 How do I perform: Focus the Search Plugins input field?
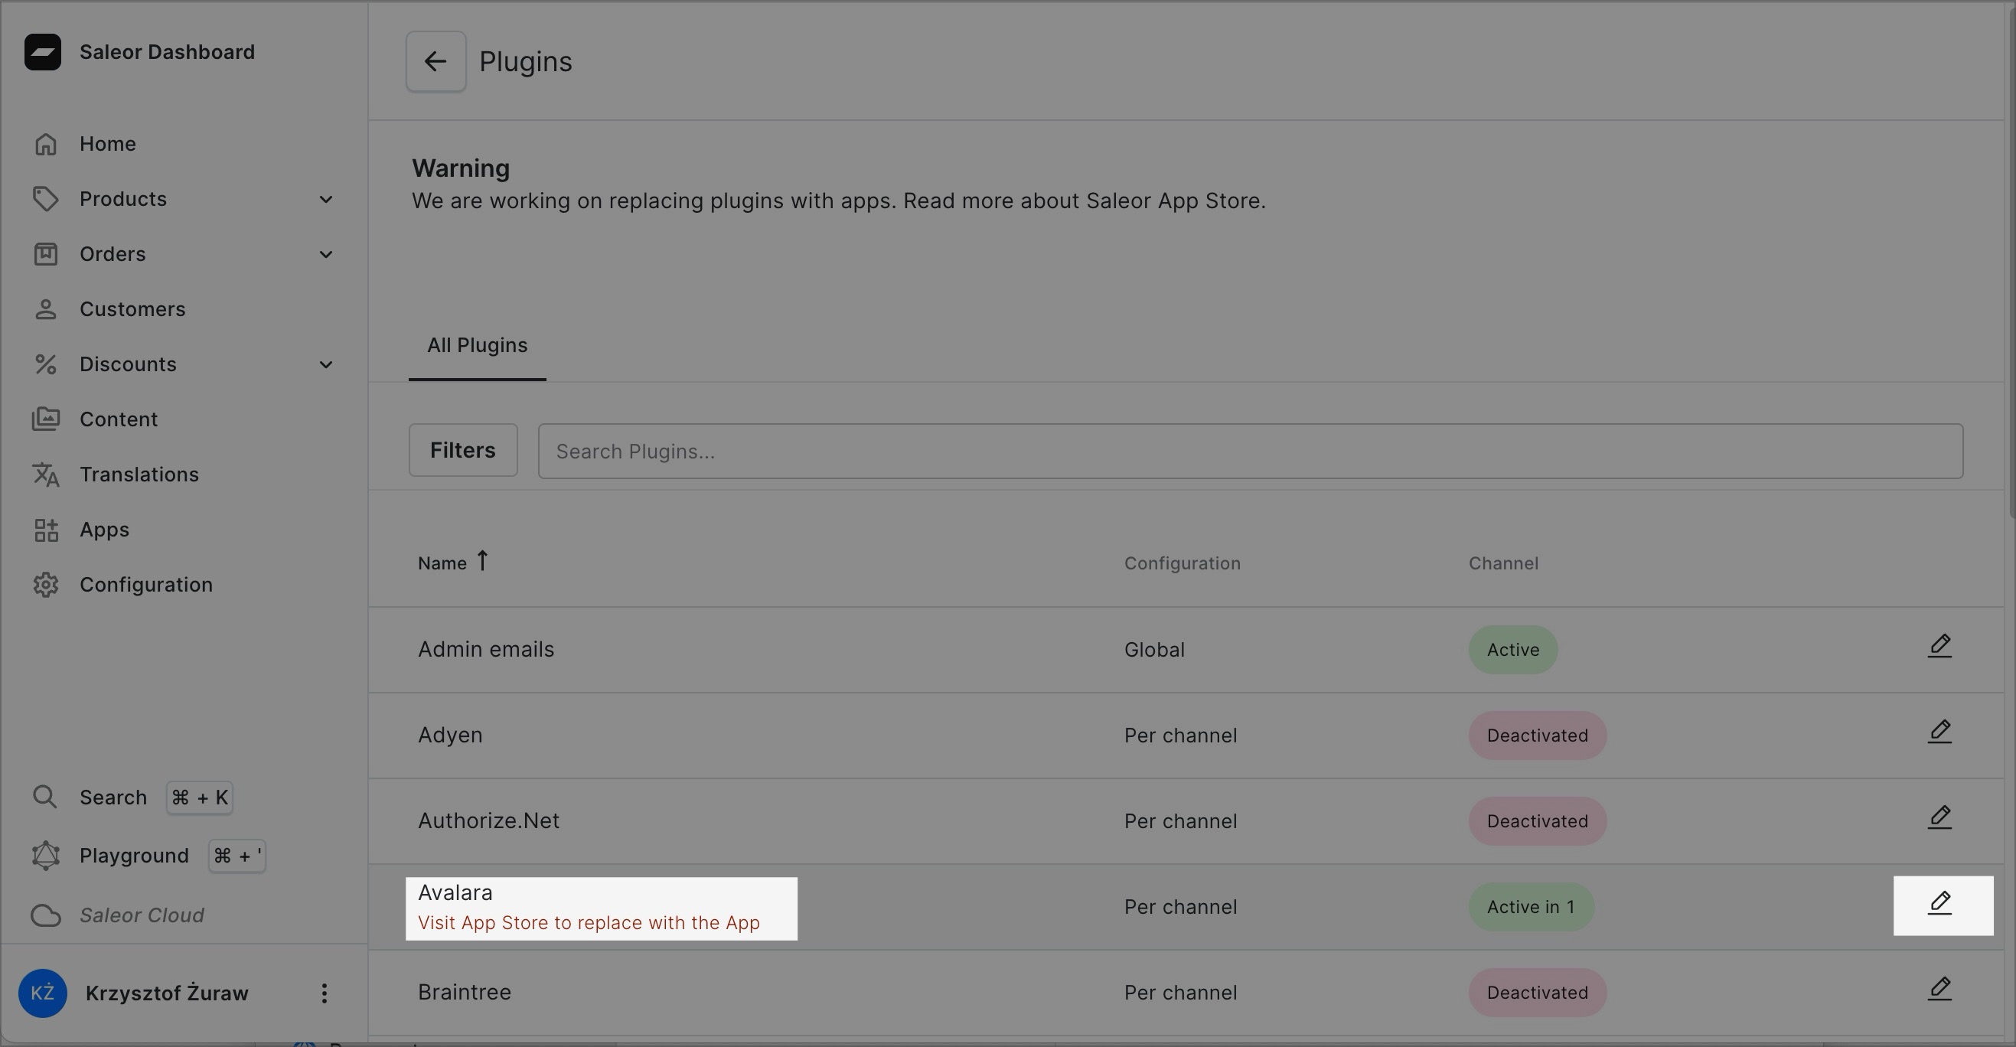tap(1249, 452)
